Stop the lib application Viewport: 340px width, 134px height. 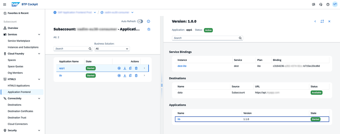click(x=119, y=76)
